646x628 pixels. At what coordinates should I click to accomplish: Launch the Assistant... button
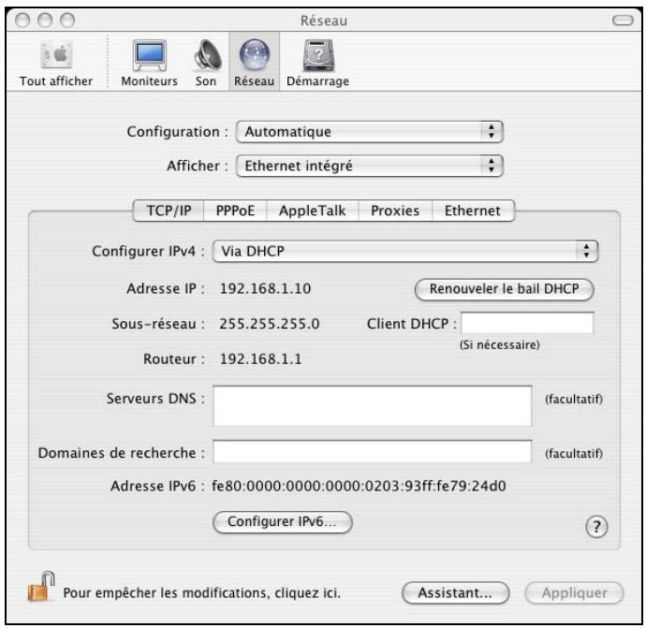(x=455, y=593)
